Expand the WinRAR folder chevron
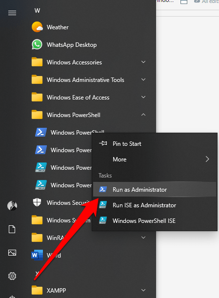 coord(143,238)
